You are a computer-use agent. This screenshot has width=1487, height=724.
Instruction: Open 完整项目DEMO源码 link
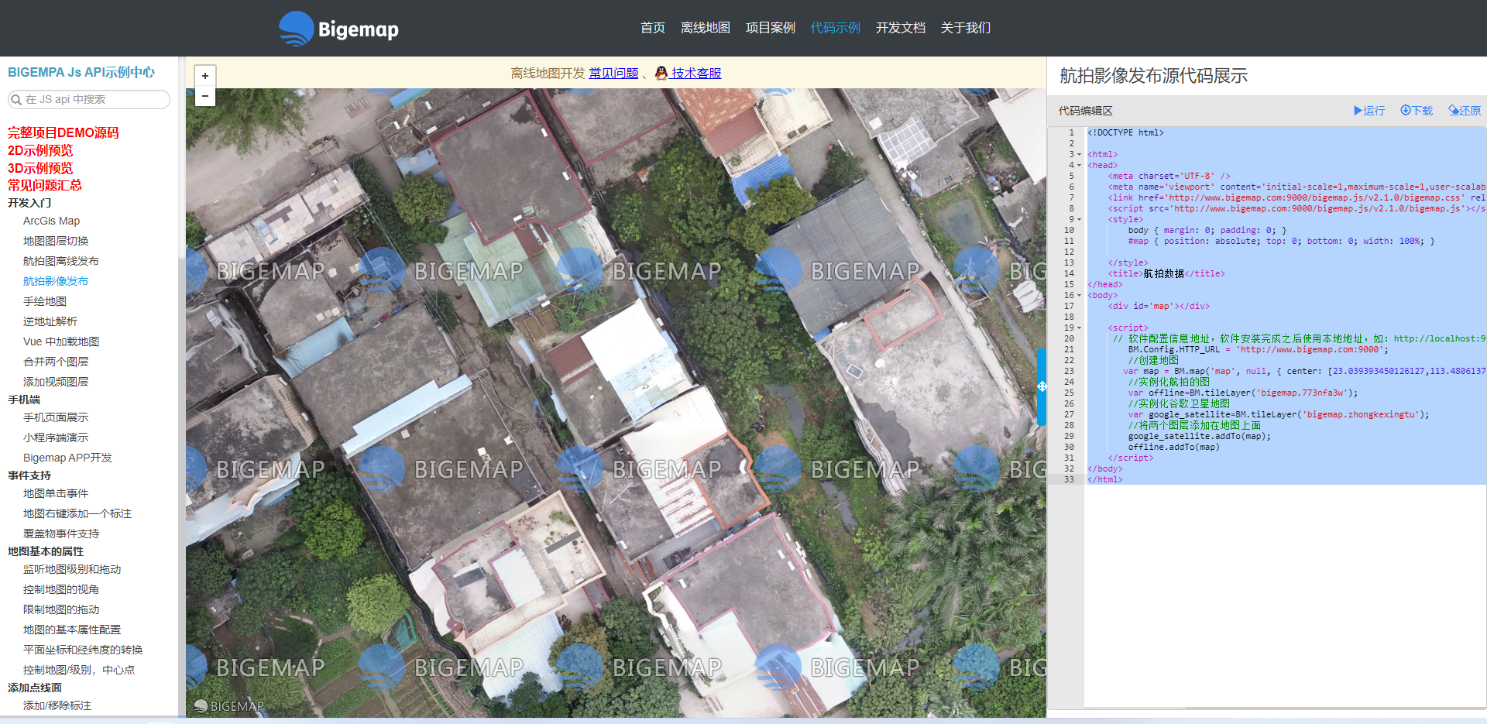(64, 132)
